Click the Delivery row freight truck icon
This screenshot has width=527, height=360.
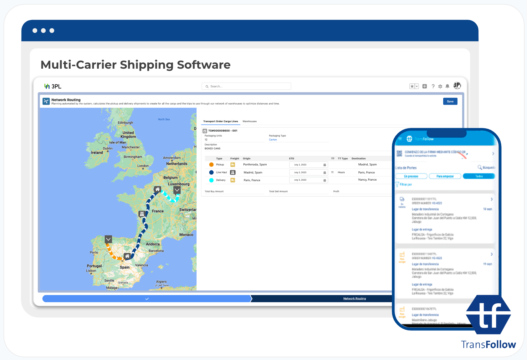click(233, 180)
